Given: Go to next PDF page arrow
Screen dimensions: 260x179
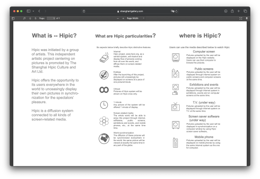Looking at the screenshot, I should [x=35, y=18].
